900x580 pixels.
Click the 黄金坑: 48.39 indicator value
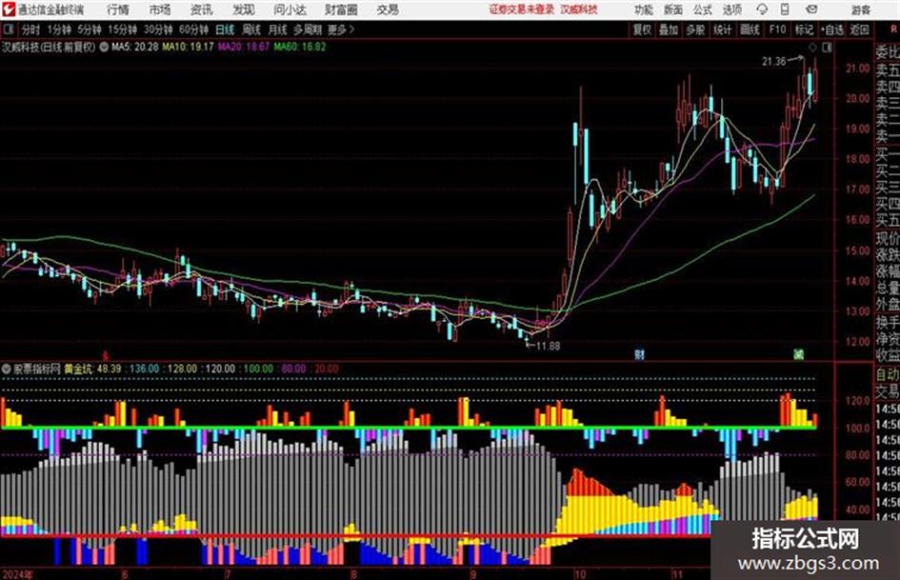(92, 369)
